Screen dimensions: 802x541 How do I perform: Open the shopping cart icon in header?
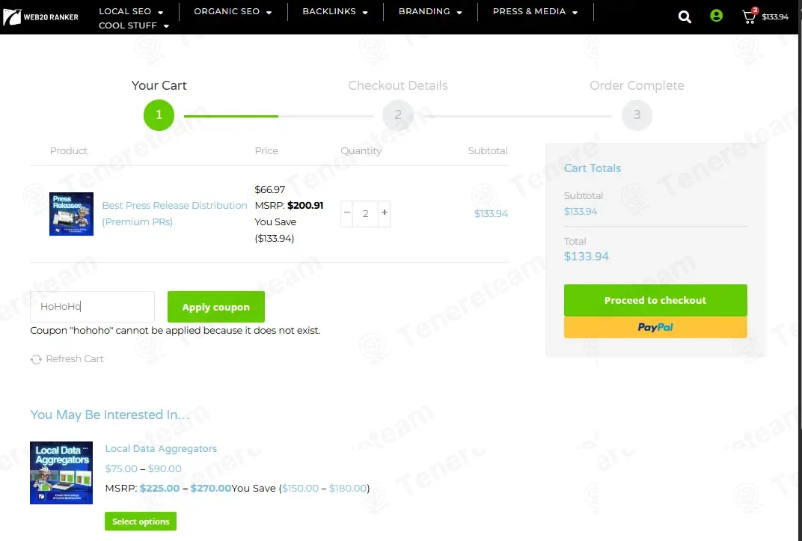click(750, 16)
